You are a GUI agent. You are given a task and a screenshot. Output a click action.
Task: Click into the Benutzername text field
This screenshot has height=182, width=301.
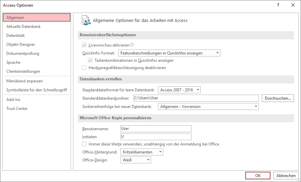(156, 129)
